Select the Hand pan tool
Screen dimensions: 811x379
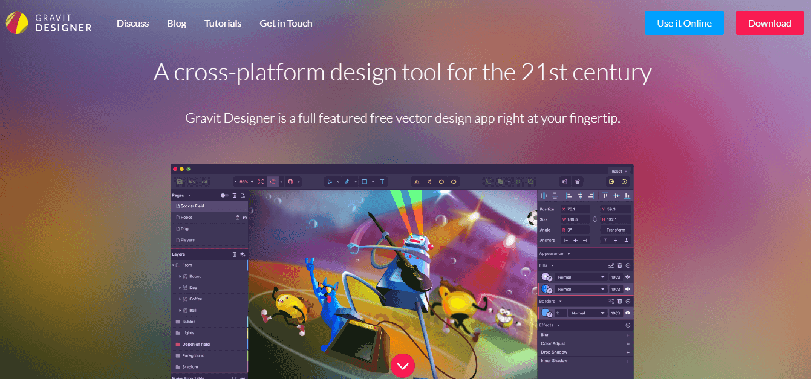point(272,181)
